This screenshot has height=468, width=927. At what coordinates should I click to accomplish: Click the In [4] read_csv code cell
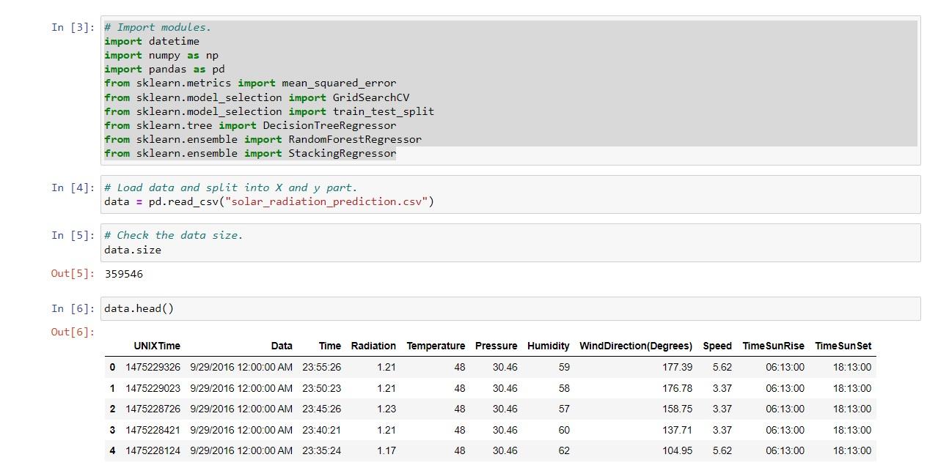510,194
